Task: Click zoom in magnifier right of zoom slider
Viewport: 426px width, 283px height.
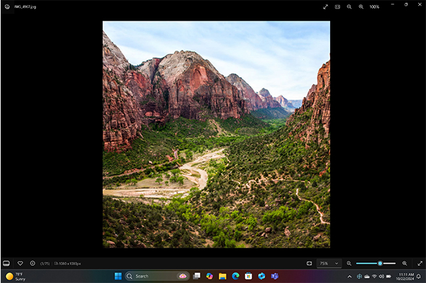Action: pos(405,263)
